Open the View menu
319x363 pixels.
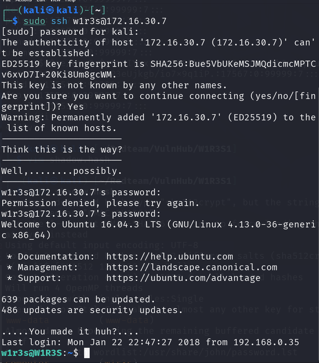click(55, 1)
